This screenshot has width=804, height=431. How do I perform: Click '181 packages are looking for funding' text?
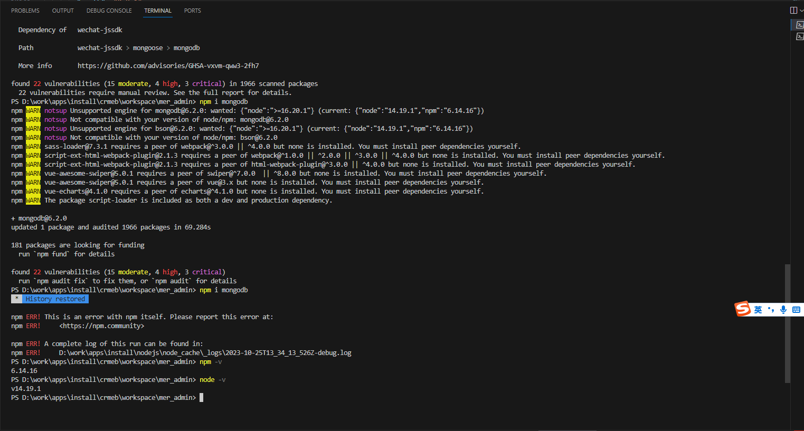coord(78,245)
